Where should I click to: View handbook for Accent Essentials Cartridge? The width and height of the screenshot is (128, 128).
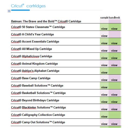tap(114, 43)
